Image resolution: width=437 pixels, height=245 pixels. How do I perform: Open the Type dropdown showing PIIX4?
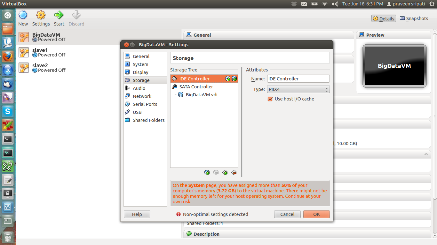[298, 90]
